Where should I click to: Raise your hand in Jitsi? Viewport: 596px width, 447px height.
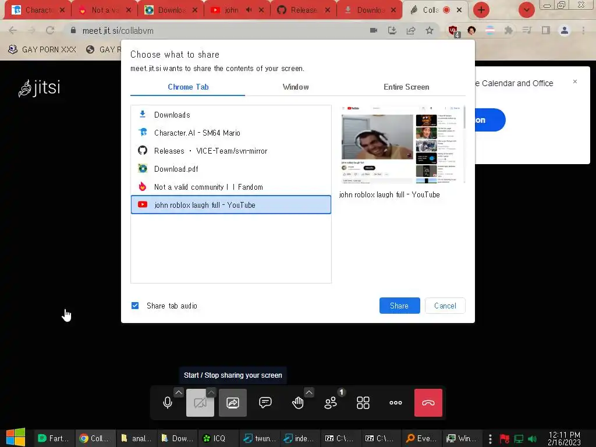297,403
